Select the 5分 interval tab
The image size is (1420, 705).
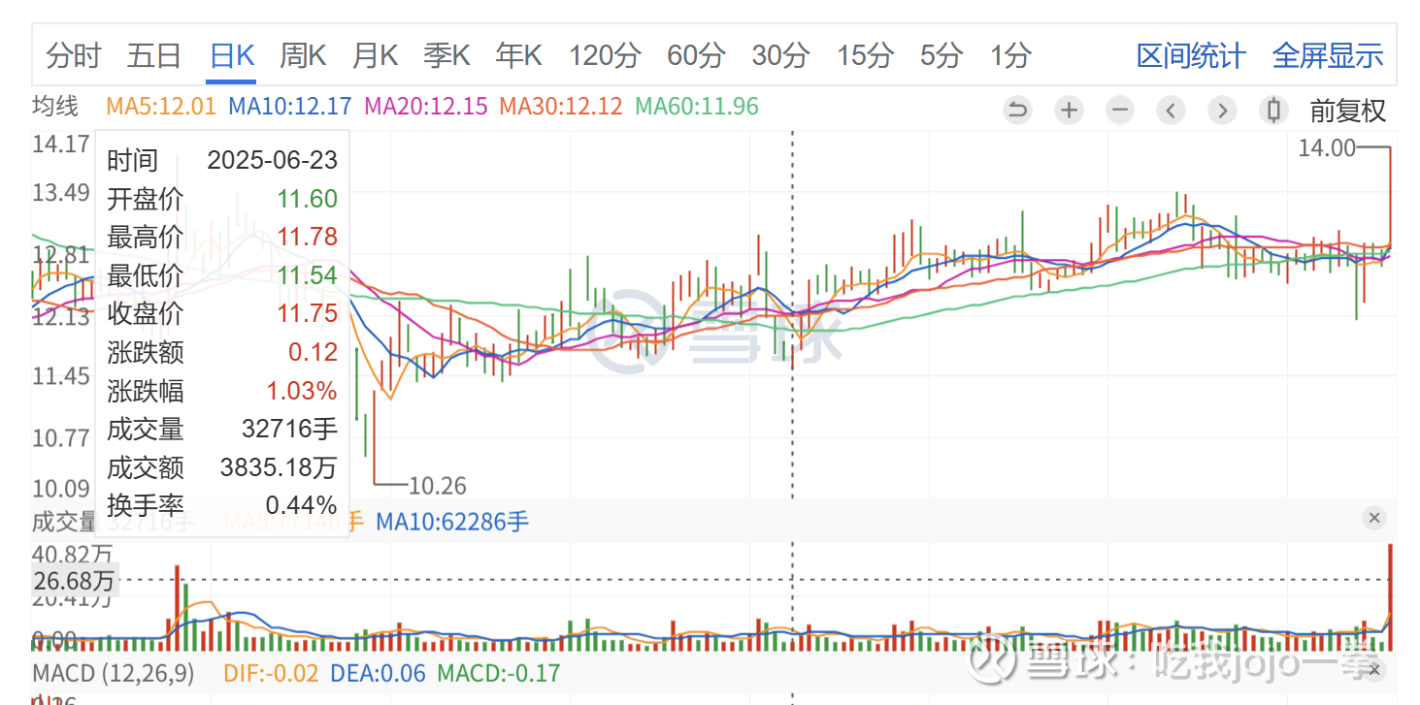[941, 56]
